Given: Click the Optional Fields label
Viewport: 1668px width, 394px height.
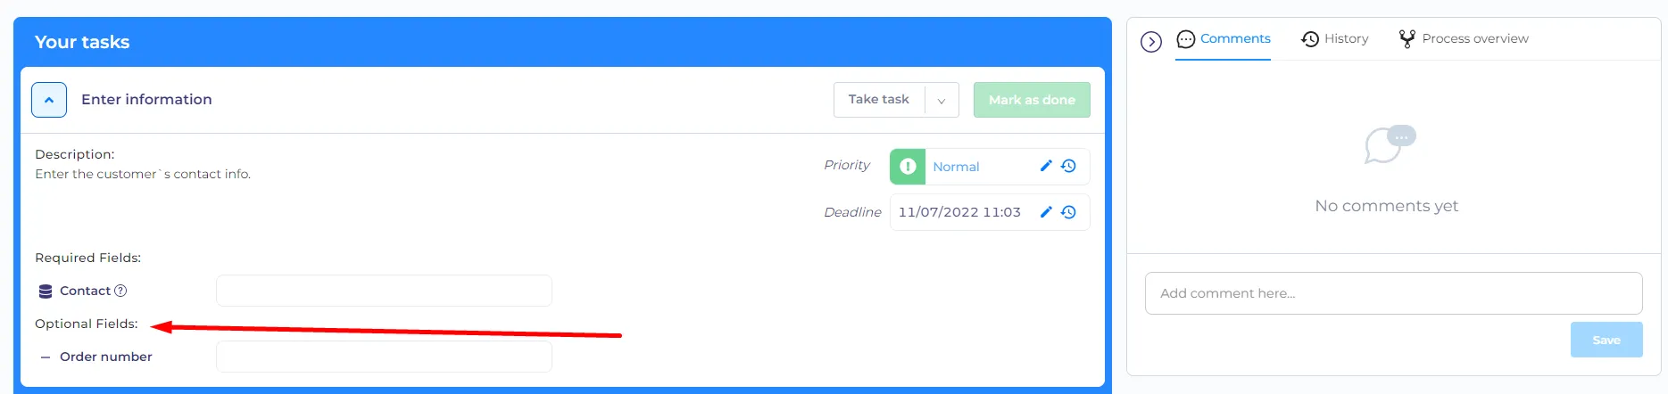Looking at the screenshot, I should click(87, 324).
